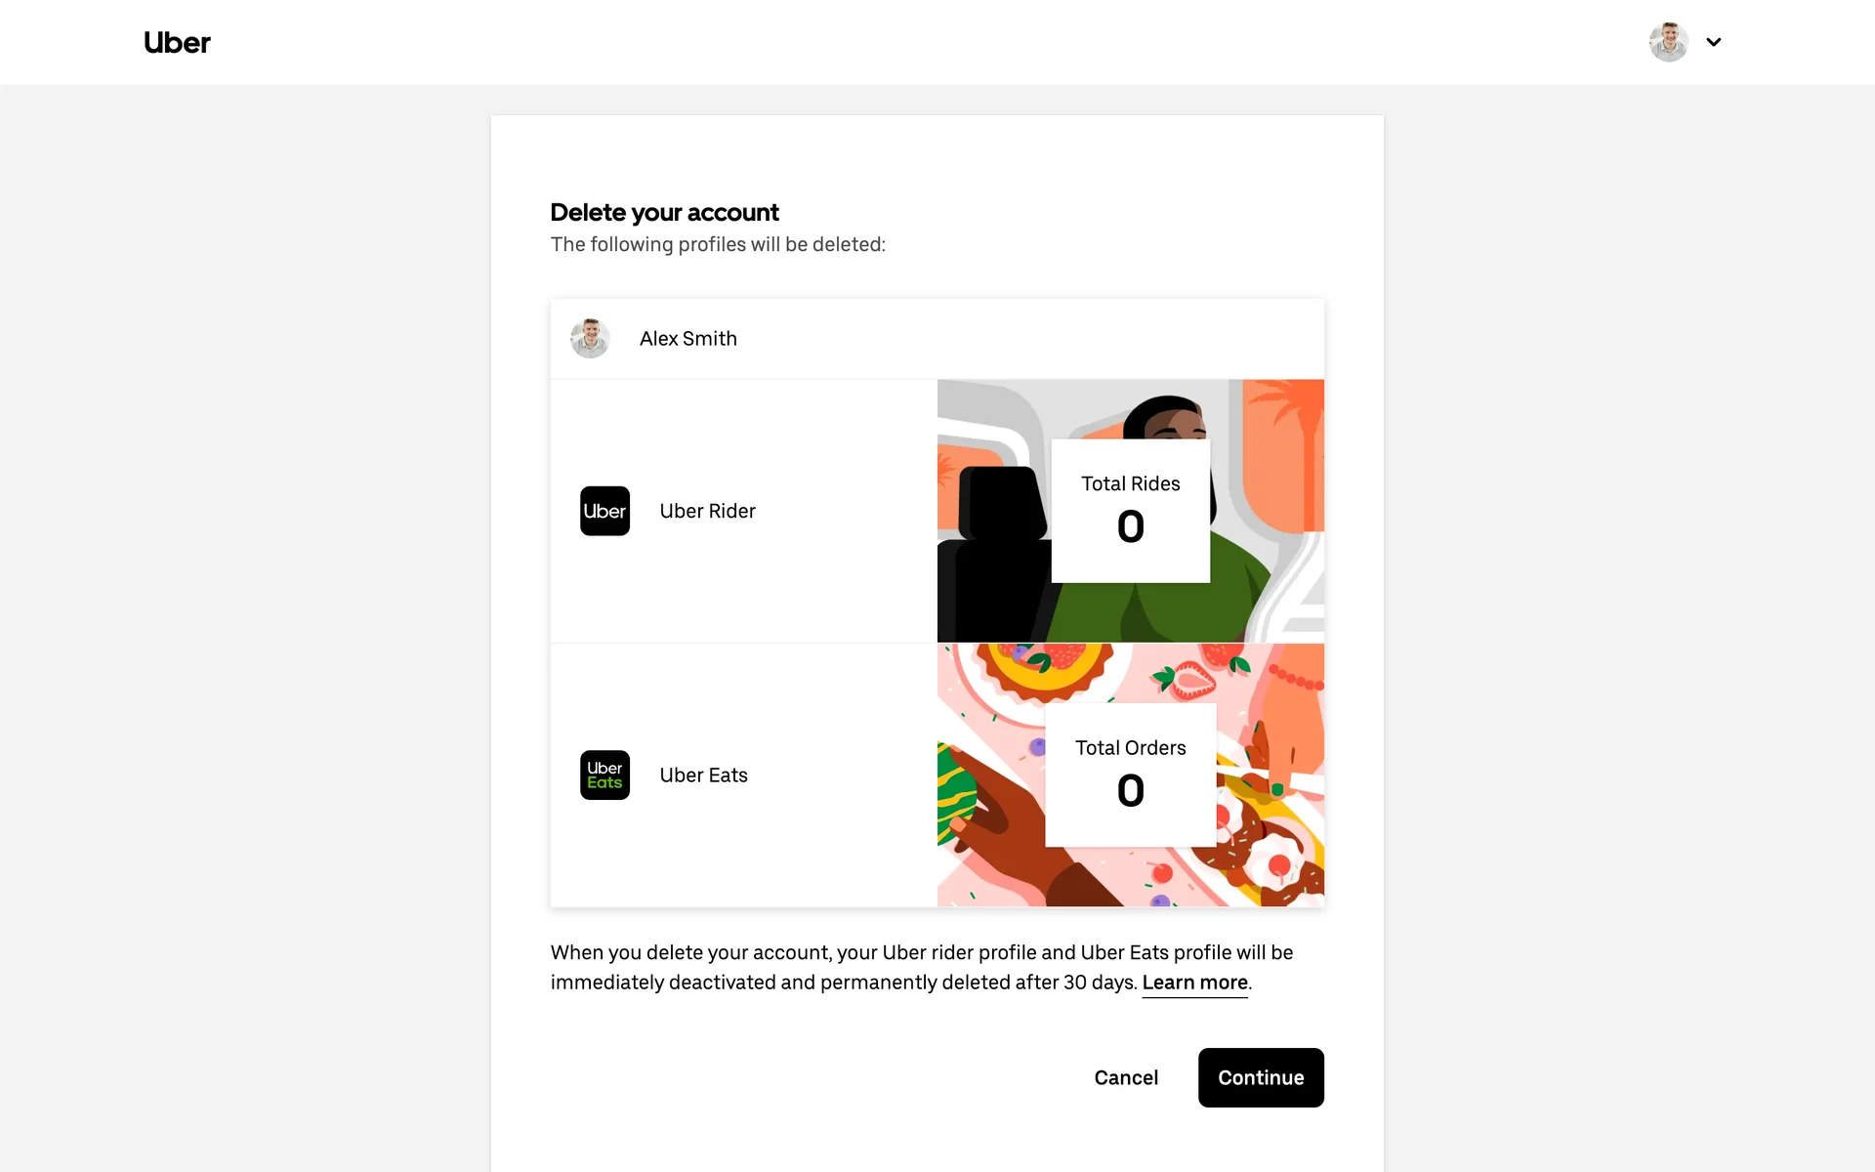Open the profile avatar in top bar
This screenshot has width=1875, height=1172.
(1668, 42)
